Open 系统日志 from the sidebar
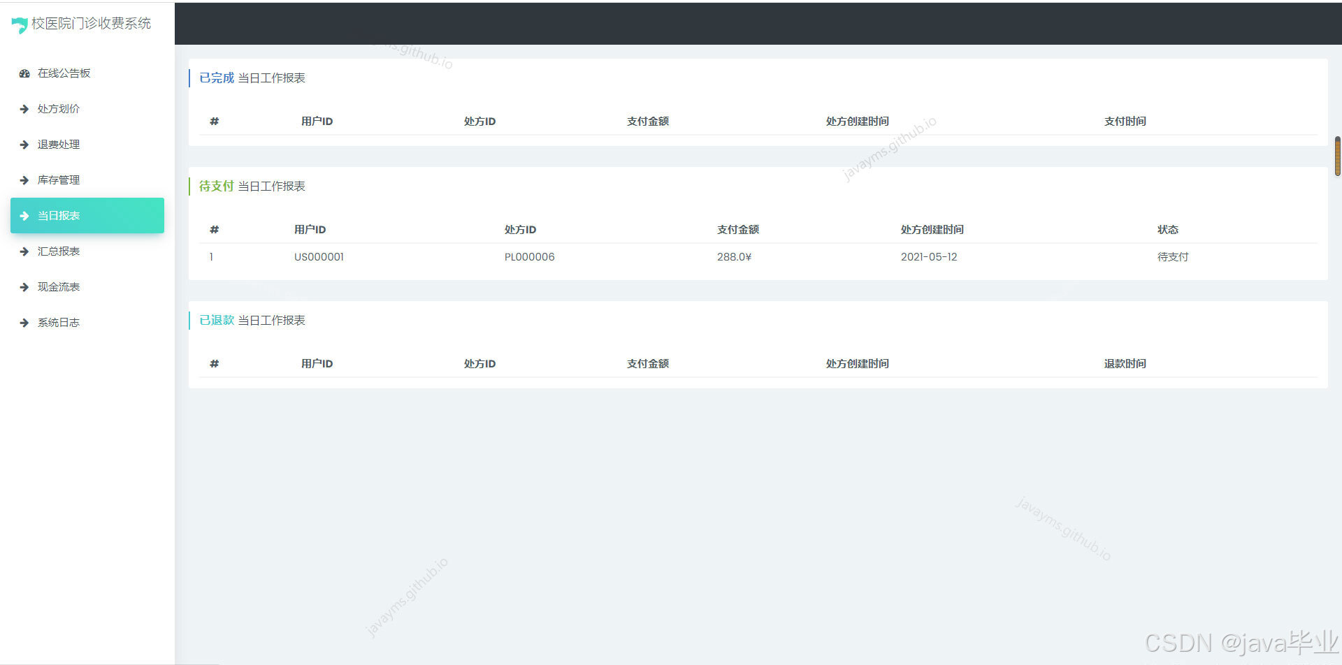 (59, 322)
